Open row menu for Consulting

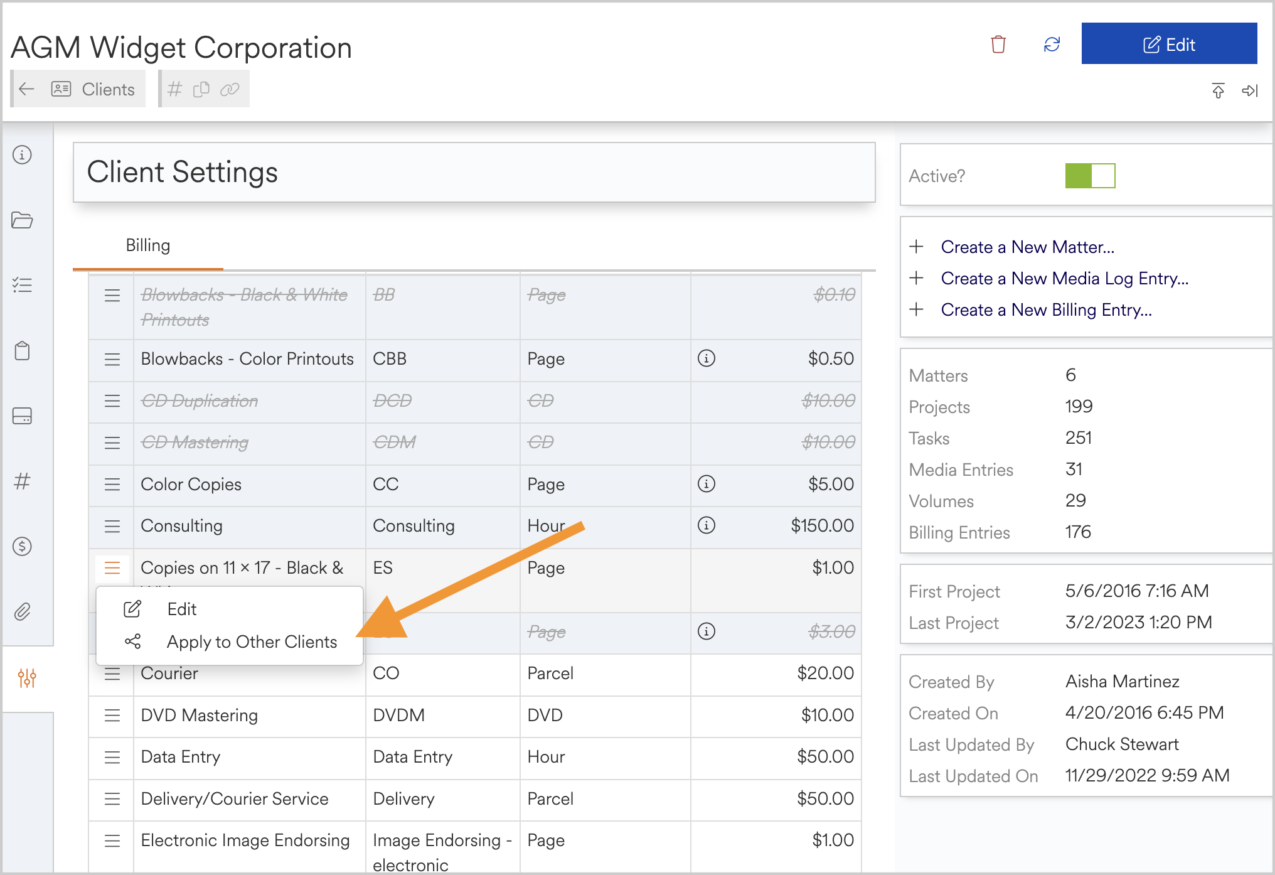[x=112, y=526]
